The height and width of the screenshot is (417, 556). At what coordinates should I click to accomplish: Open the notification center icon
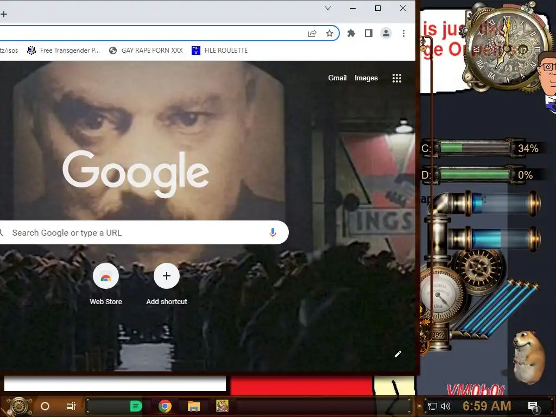click(x=533, y=407)
